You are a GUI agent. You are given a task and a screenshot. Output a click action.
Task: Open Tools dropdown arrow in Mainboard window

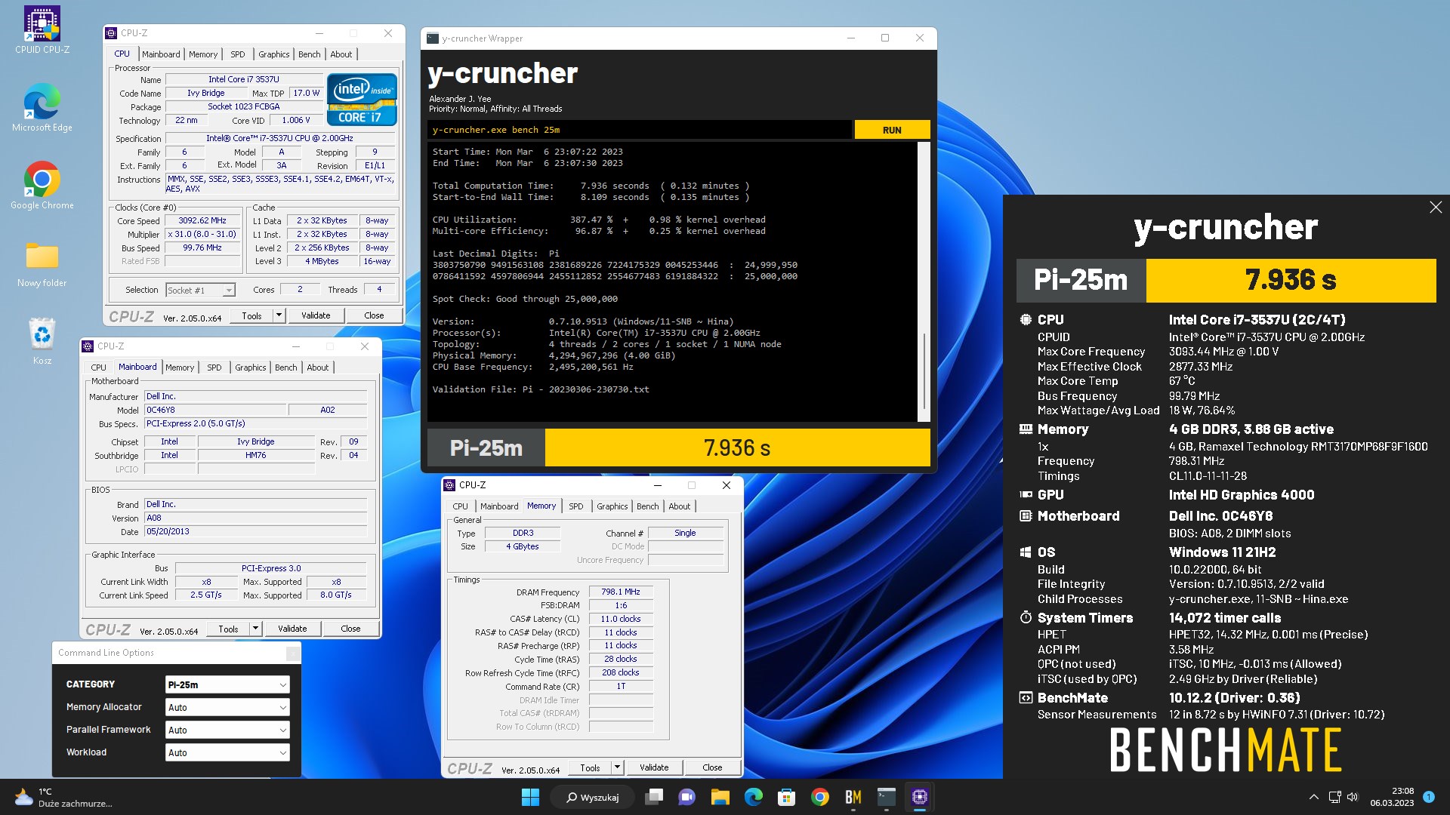pyautogui.click(x=255, y=629)
